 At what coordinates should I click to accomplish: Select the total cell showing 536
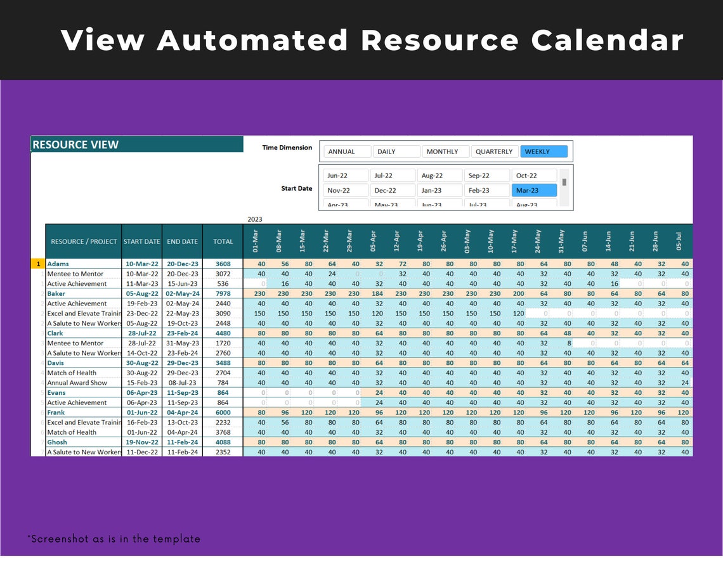click(223, 284)
